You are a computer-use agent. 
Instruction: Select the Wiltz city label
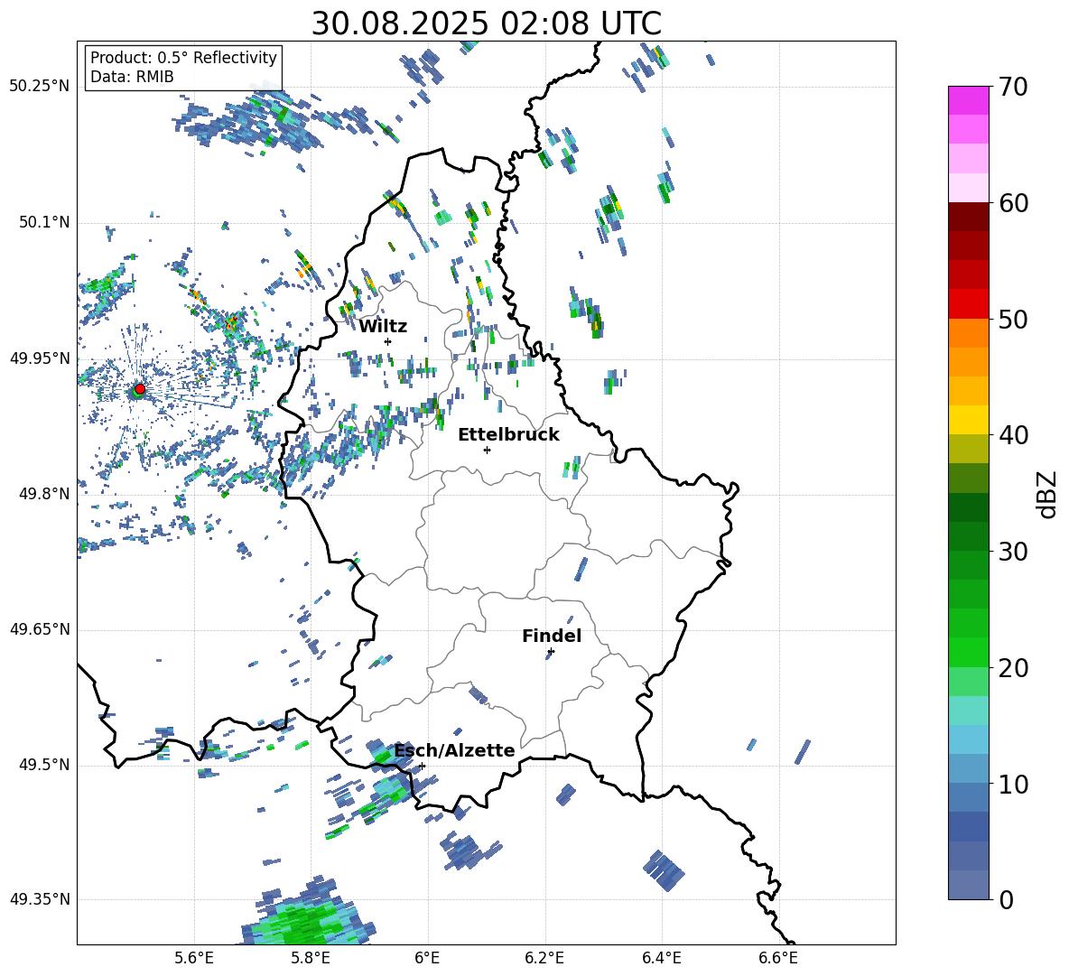click(x=383, y=327)
